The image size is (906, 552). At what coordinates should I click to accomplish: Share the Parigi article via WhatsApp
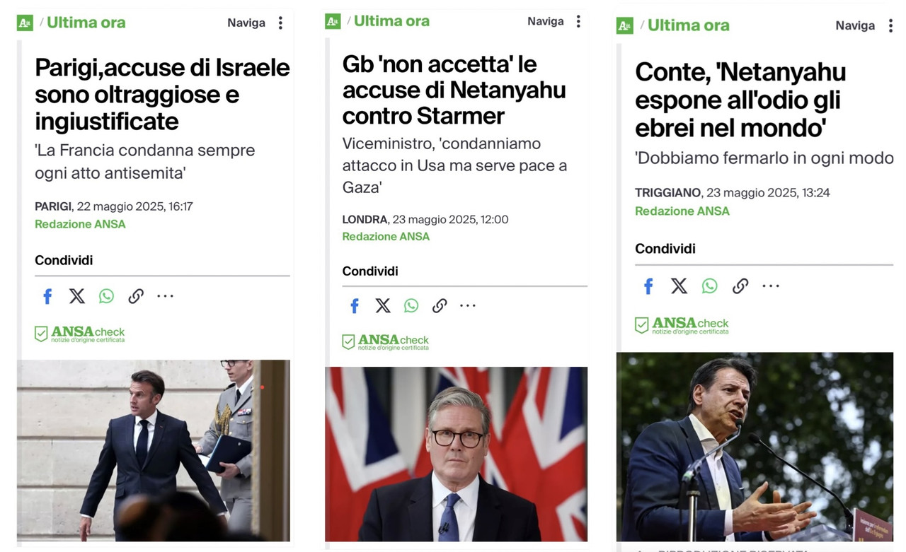(x=106, y=296)
